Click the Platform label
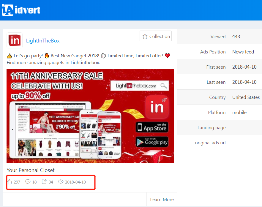The height and width of the screenshot is (207, 262). tap(217, 113)
